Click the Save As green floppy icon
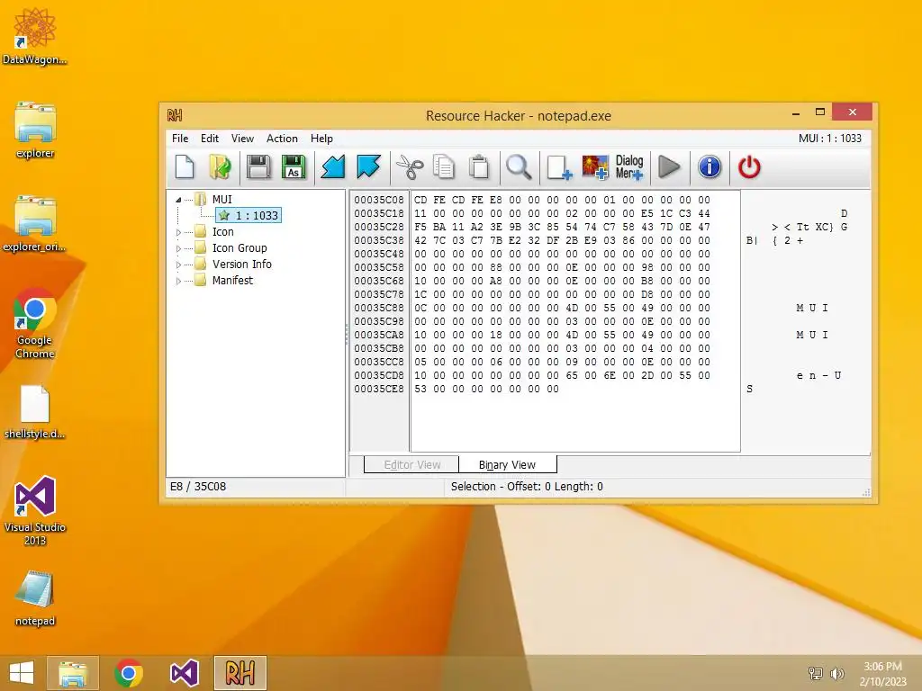Screen dimensions: 922x691 click(294, 166)
